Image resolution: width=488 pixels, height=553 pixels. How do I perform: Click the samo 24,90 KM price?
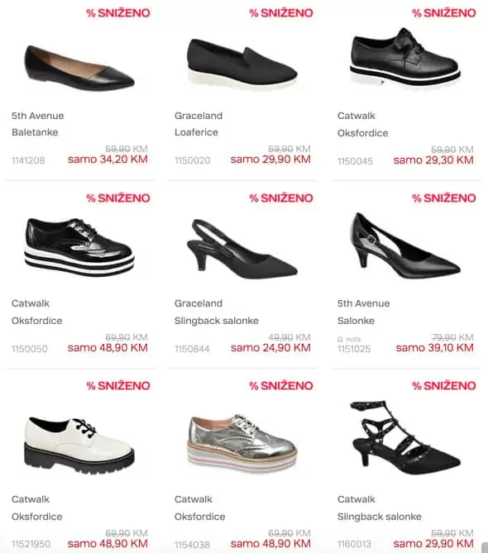(270, 348)
